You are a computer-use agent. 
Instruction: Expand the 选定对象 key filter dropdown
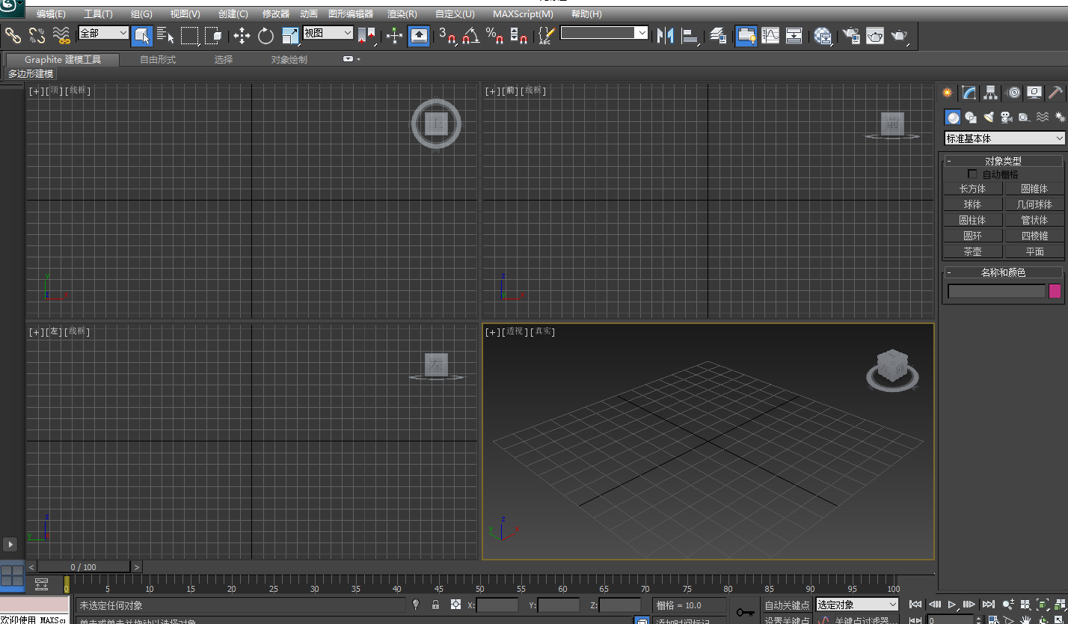tap(857, 605)
